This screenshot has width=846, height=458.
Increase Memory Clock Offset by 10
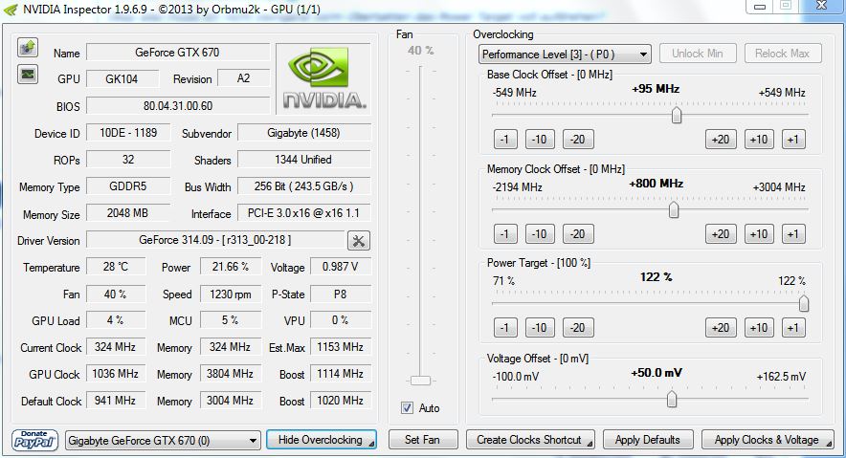tap(759, 234)
